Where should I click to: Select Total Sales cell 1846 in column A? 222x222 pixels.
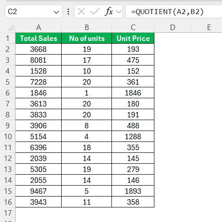click(38, 93)
